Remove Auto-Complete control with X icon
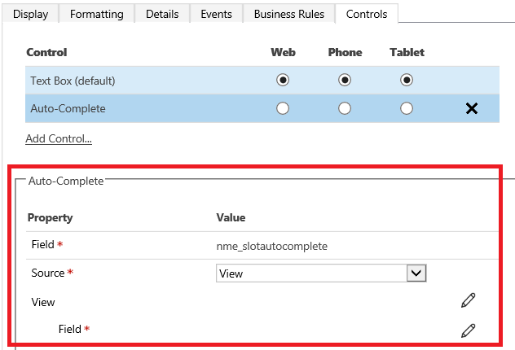The width and height of the screenshot is (515, 350). pyautogui.click(x=471, y=108)
